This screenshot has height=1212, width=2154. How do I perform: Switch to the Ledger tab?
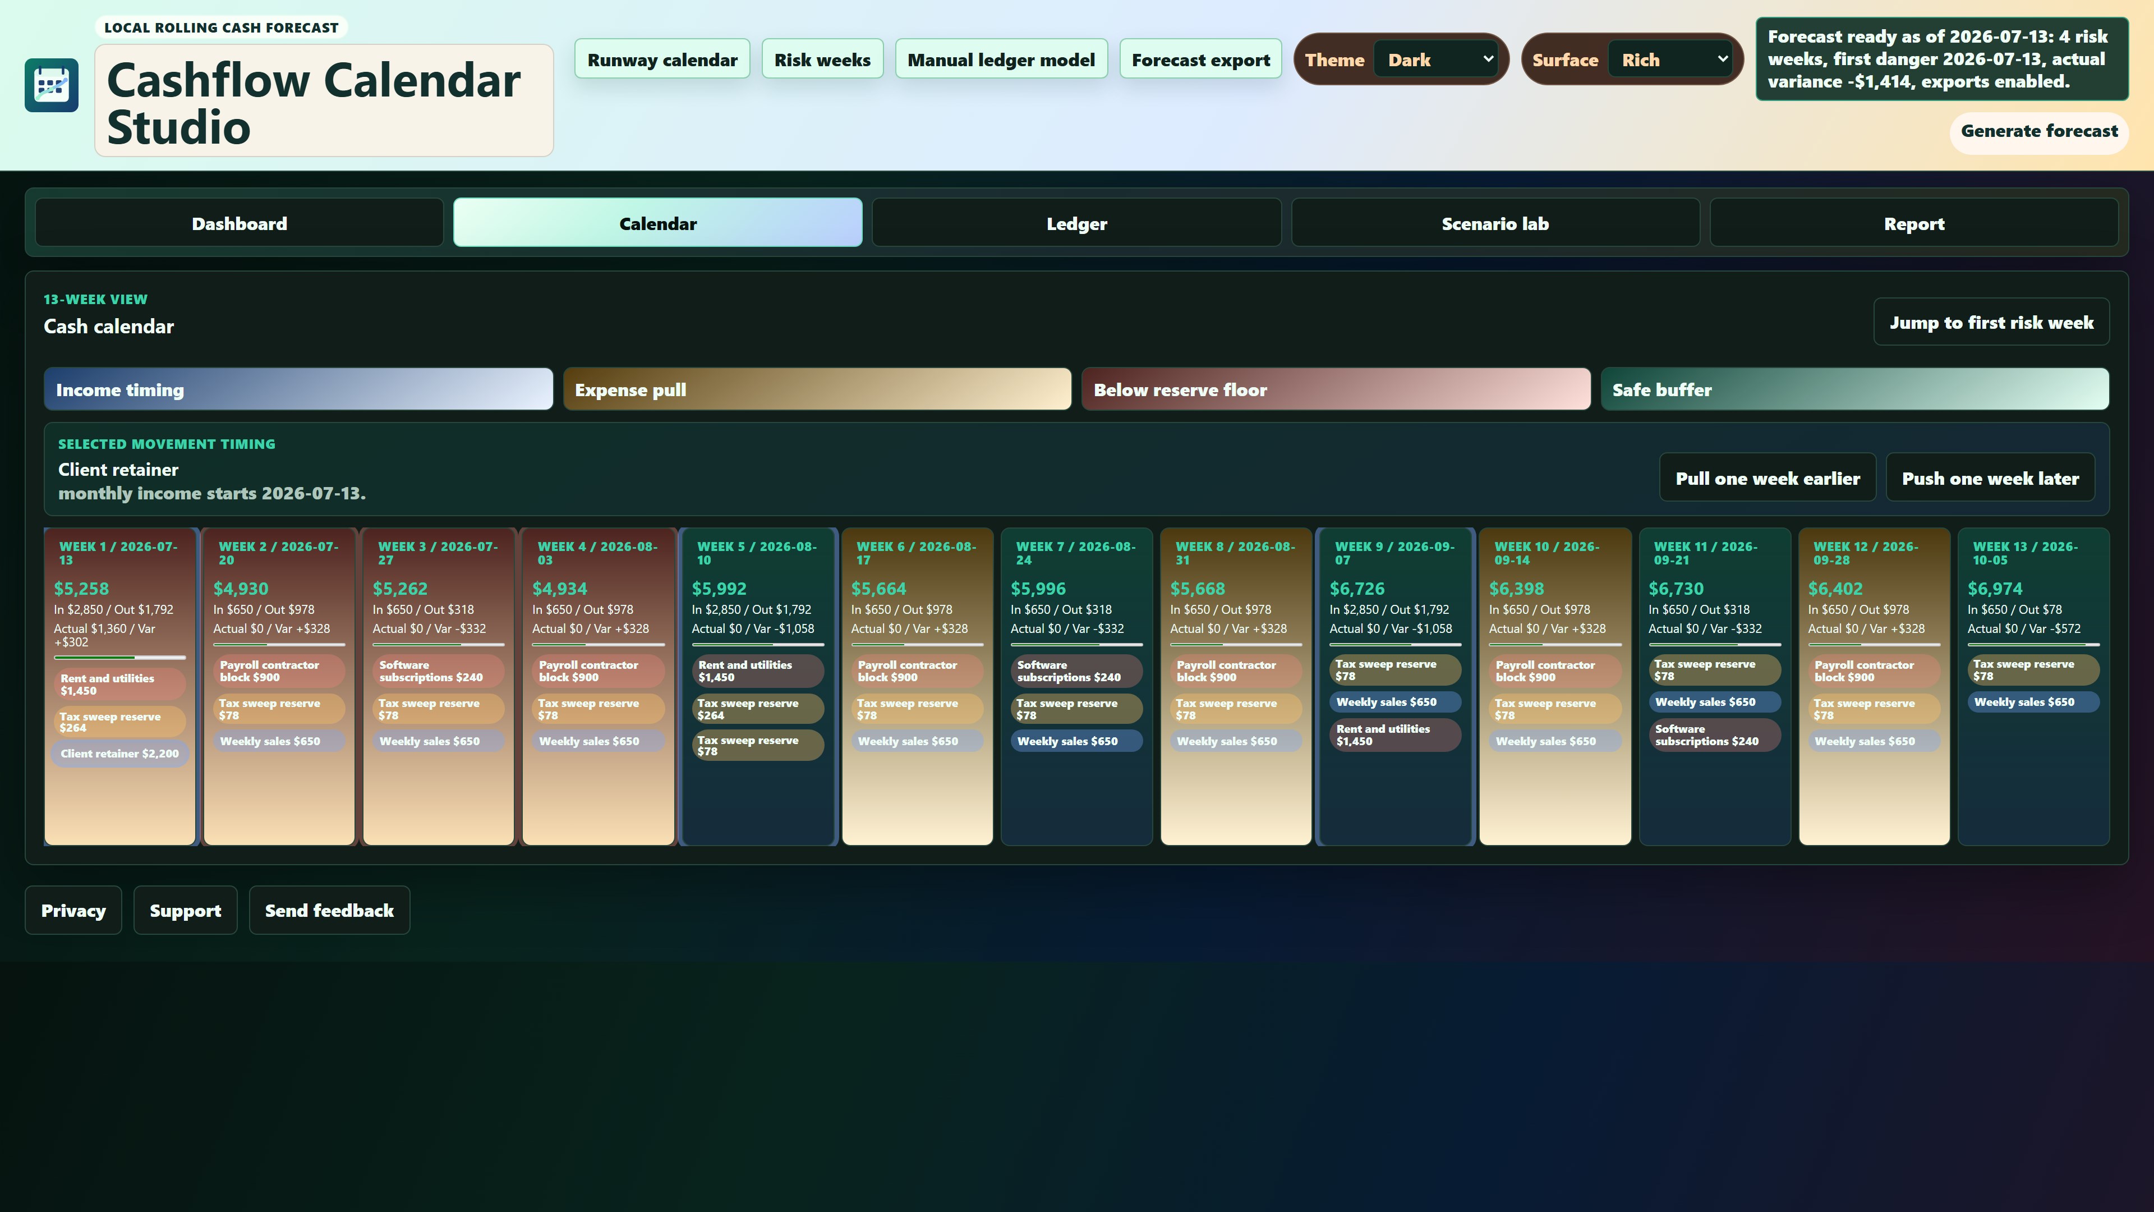pos(1076,223)
